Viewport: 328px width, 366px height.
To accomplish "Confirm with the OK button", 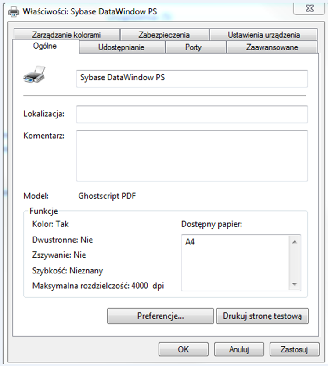I will [184, 349].
